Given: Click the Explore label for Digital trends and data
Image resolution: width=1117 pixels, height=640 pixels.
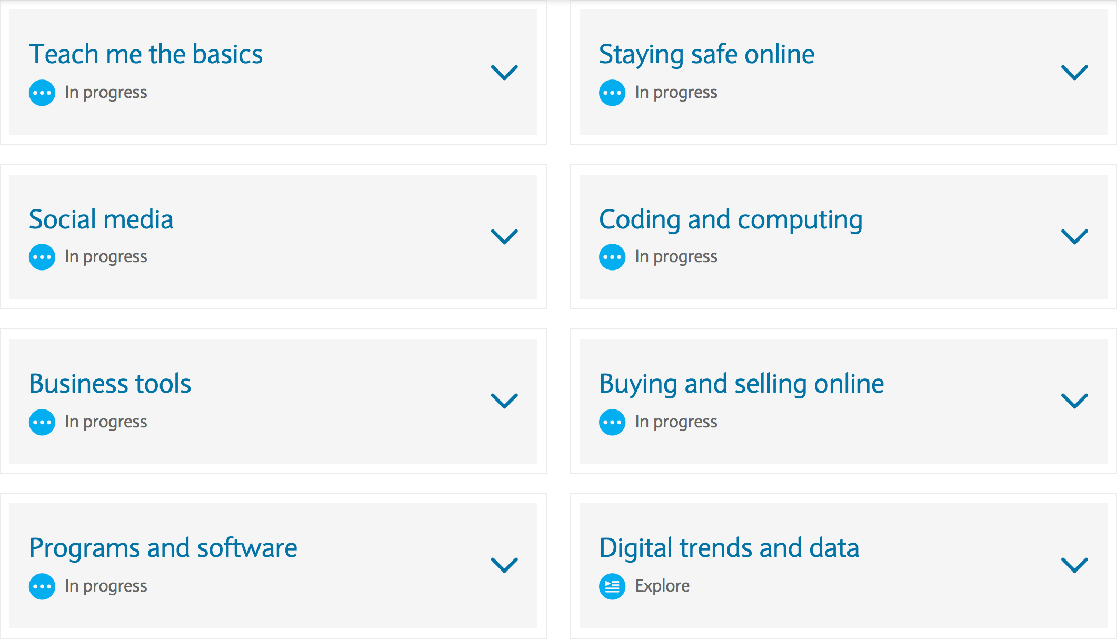Looking at the screenshot, I should pyautogui.click(x=662, y=586).
